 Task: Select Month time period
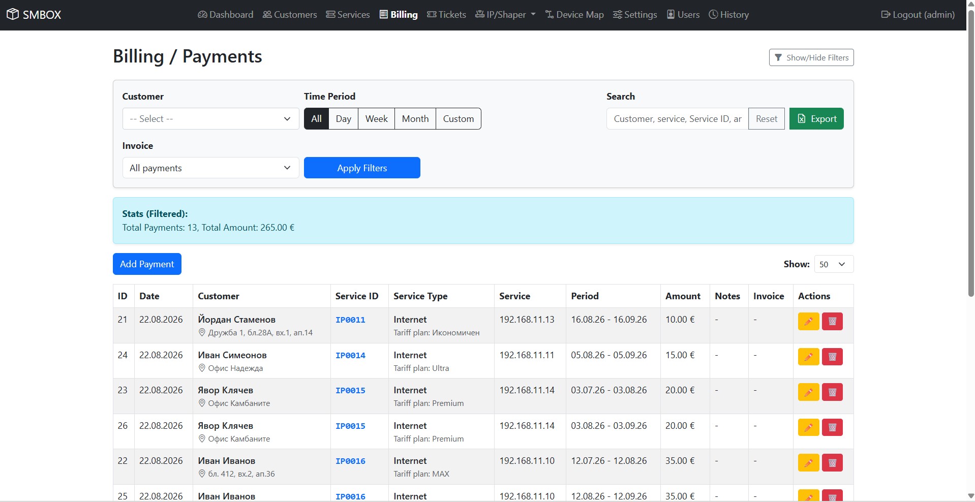415,119
